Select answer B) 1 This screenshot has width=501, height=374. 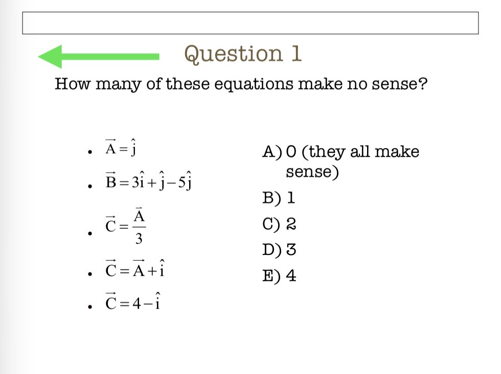(278, 198)
